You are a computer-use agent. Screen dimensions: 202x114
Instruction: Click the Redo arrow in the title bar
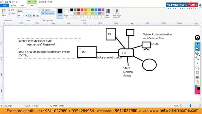[x=13, y=2]
